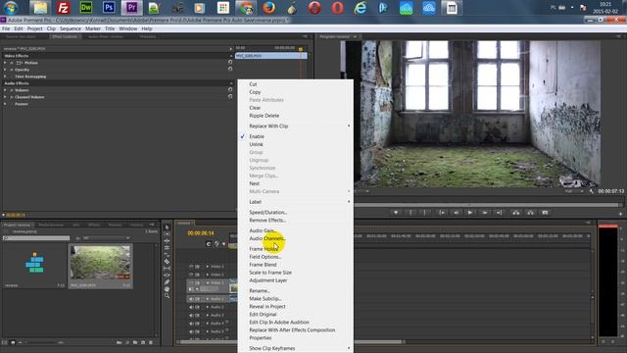This screenshot has height=353, width=627.
Task: Toggle Video 2 track output eye
Action: click(191, 275)
